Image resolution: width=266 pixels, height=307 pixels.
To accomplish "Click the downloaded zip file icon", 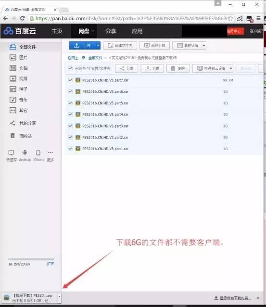I will click(6, 297).
